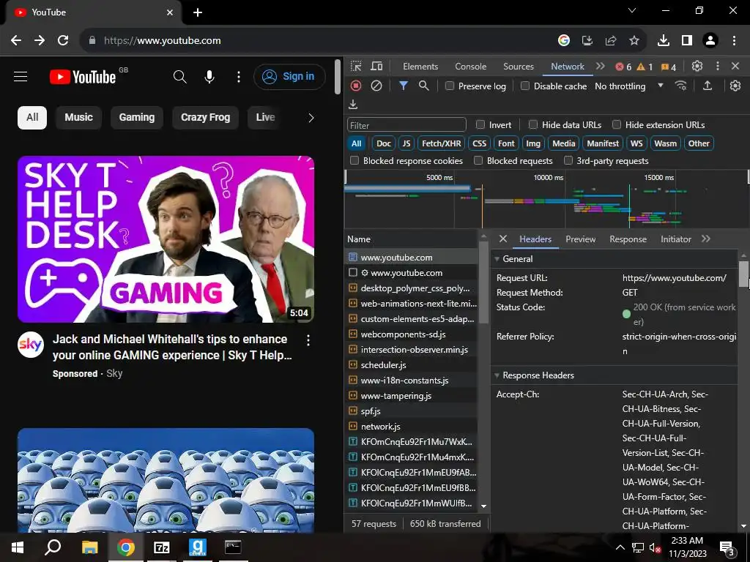Select scheduler.js request row

point(412,364)
